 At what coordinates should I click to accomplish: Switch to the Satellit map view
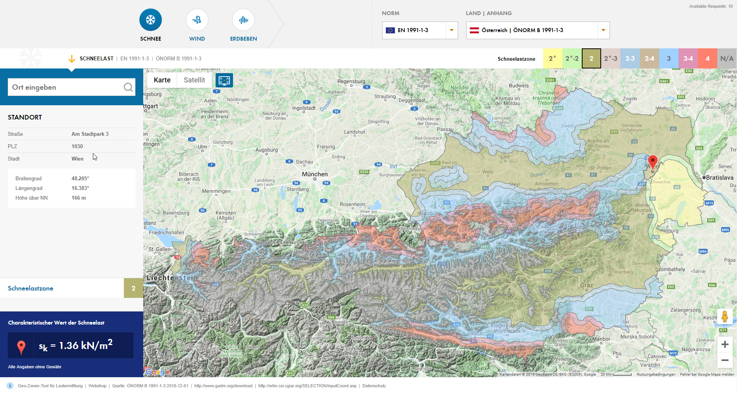pos(194,80)
